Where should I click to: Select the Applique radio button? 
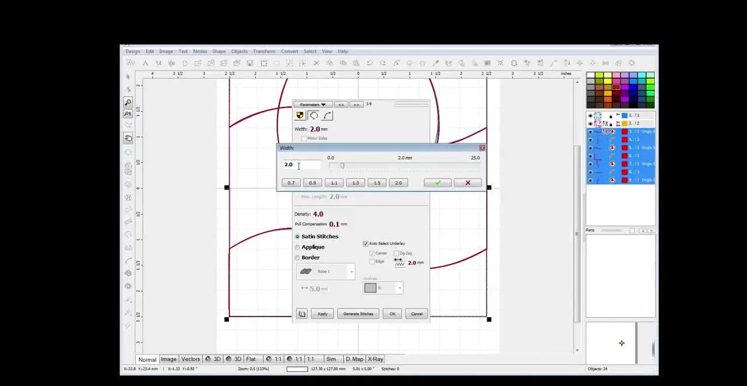(298, 247)
